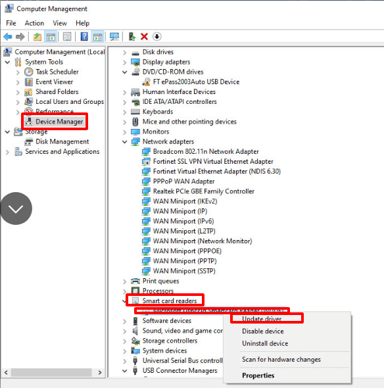Viewport: 384px width, 388px height.
Task: Open the Action menu
Action: point(34,23)
